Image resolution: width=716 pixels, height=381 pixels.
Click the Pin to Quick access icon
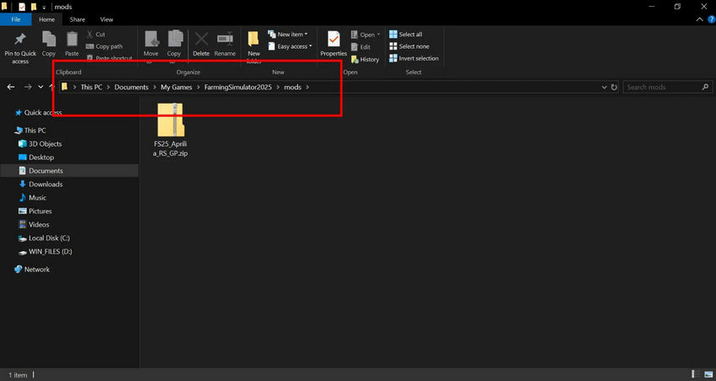coord(21,42)
